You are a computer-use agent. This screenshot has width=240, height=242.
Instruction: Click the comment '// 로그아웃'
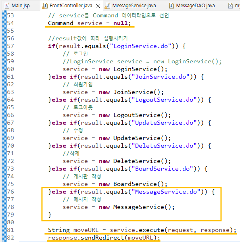pyautogui.click(x=77, y=107)
